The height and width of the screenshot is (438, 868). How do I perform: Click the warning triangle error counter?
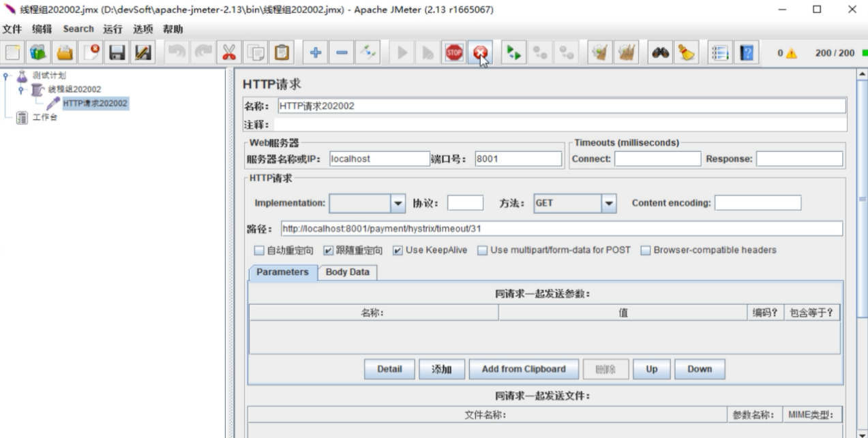point(791,53)
